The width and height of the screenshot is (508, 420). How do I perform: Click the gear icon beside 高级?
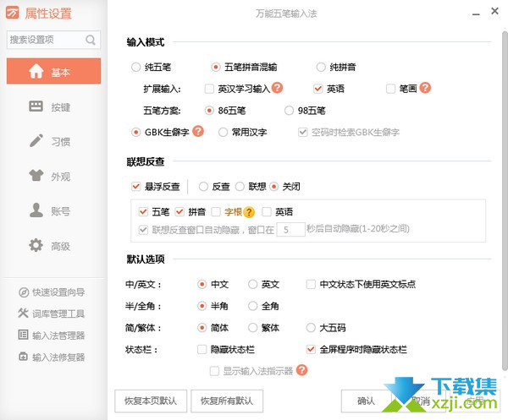(36, 245)
